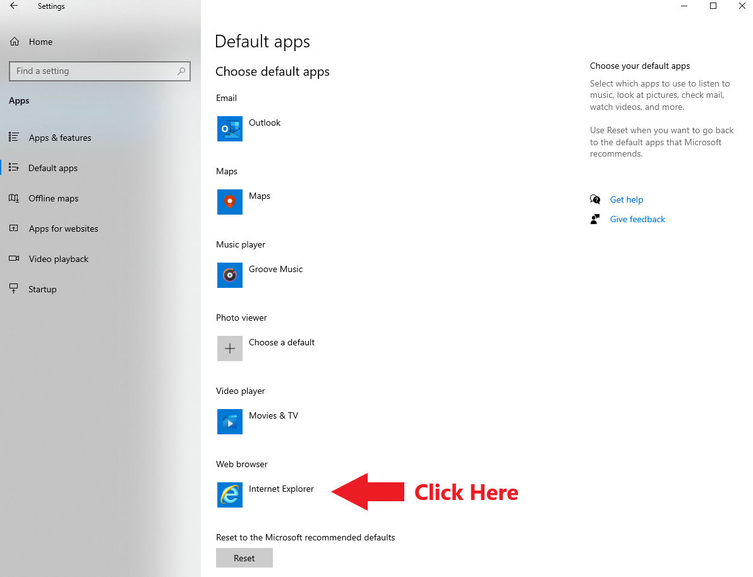The image size is (753, 577).
Task: Click the Video playback camera icon
Action: [x=14, y=258]
